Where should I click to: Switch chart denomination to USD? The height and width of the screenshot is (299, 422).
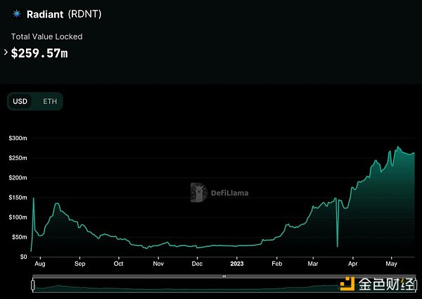tap(20, 101)
